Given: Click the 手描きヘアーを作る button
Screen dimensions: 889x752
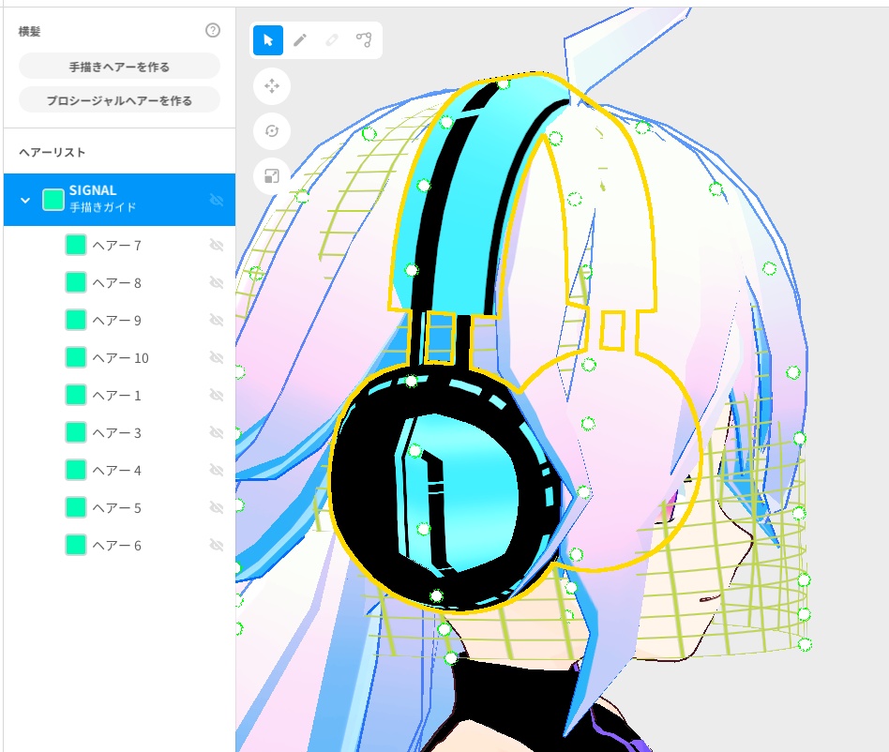Looking at the screenshot, I should point(118,66).
